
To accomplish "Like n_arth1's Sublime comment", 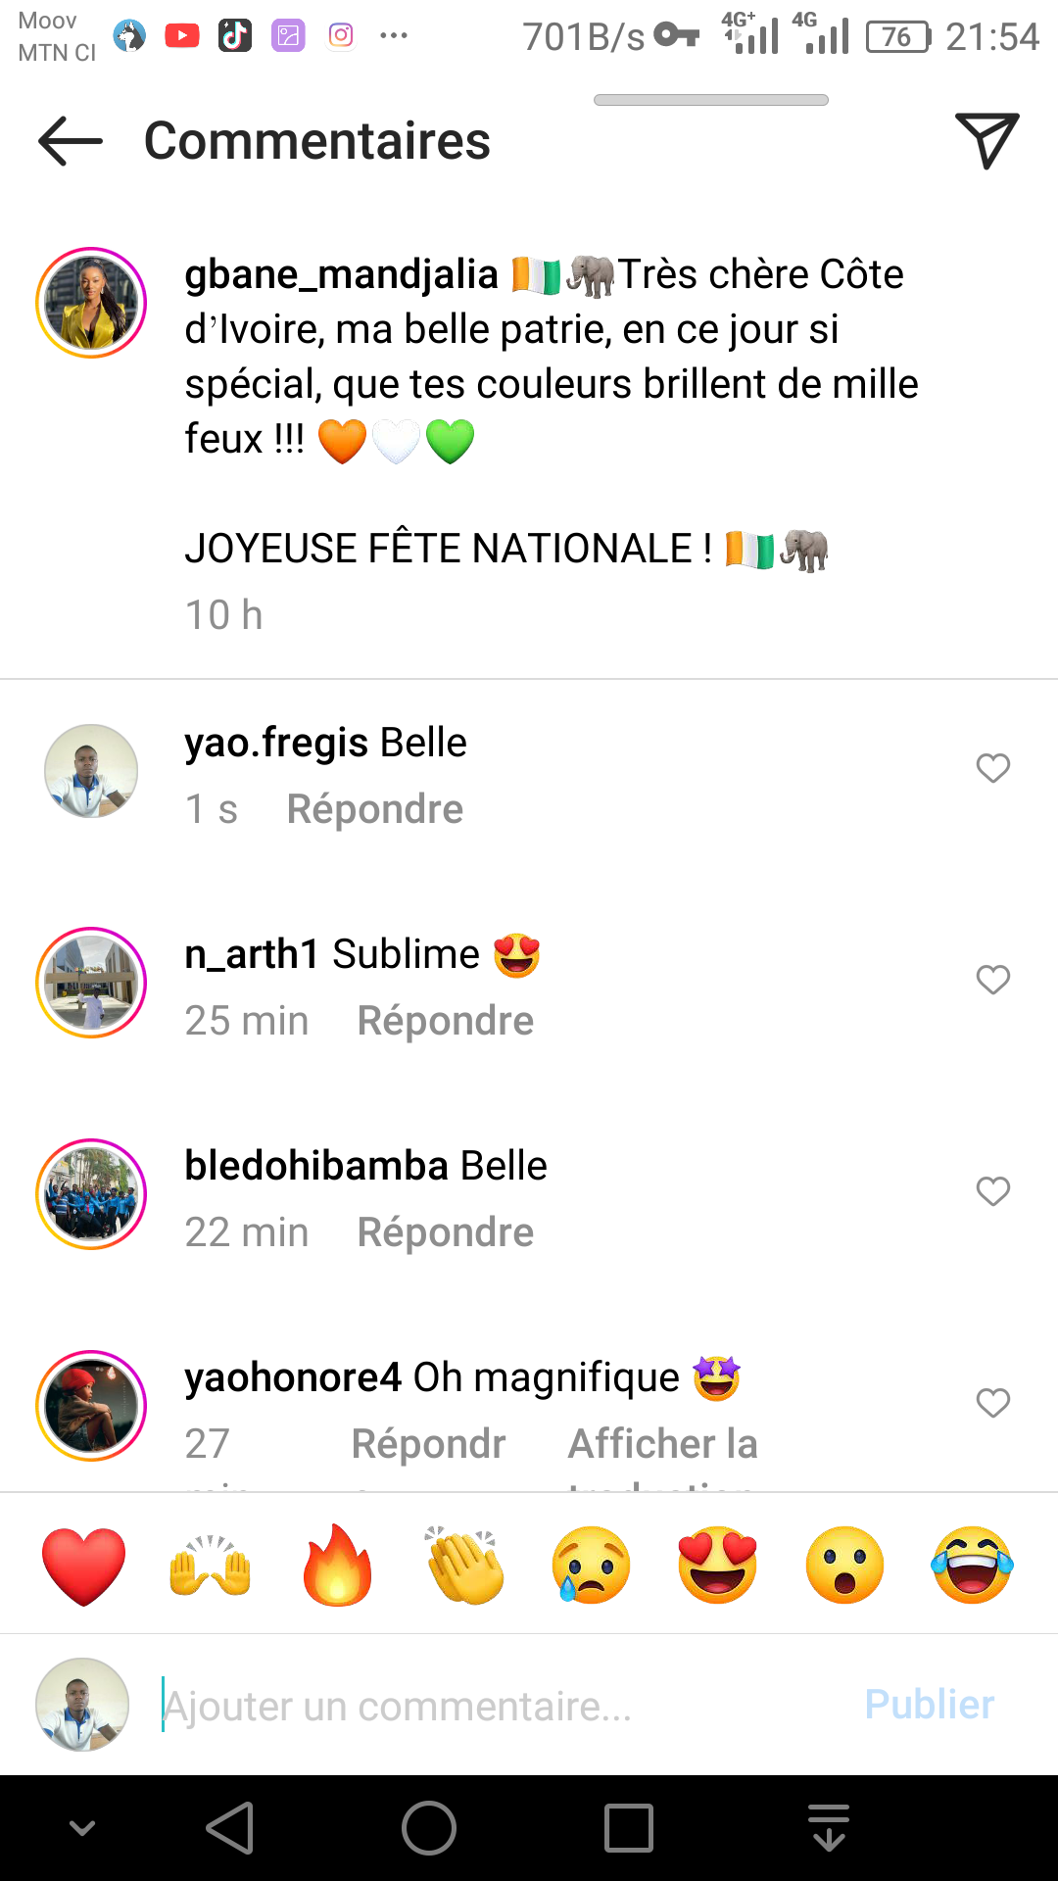I will pos(992,980).
